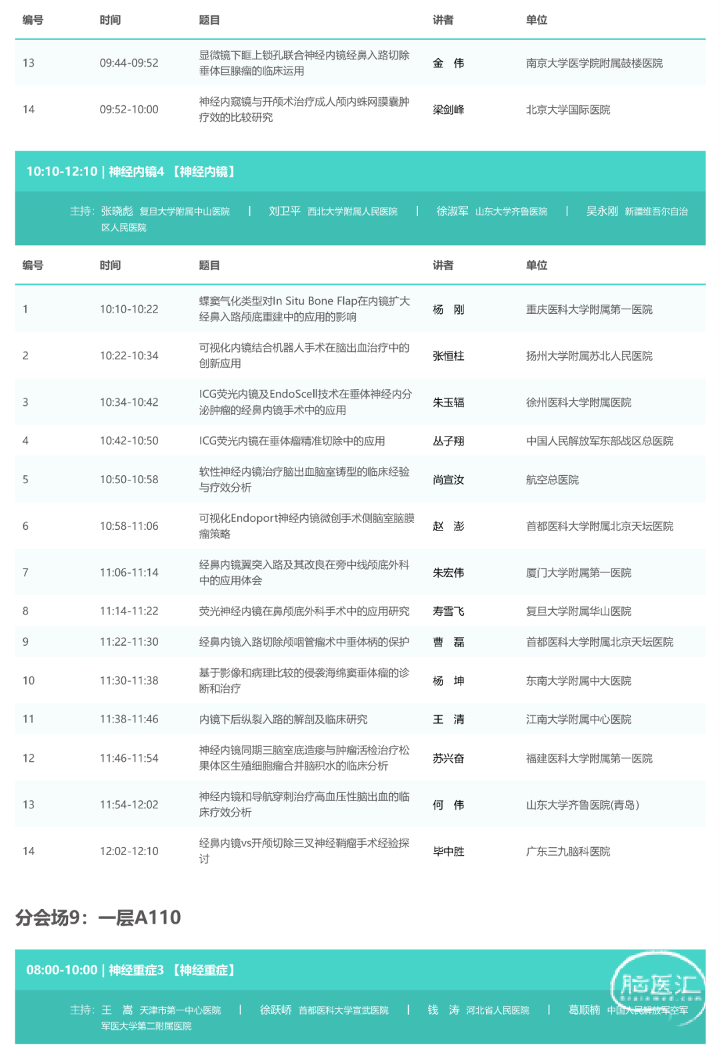Select speaker 苏兴奋

[x=449, y=759]
